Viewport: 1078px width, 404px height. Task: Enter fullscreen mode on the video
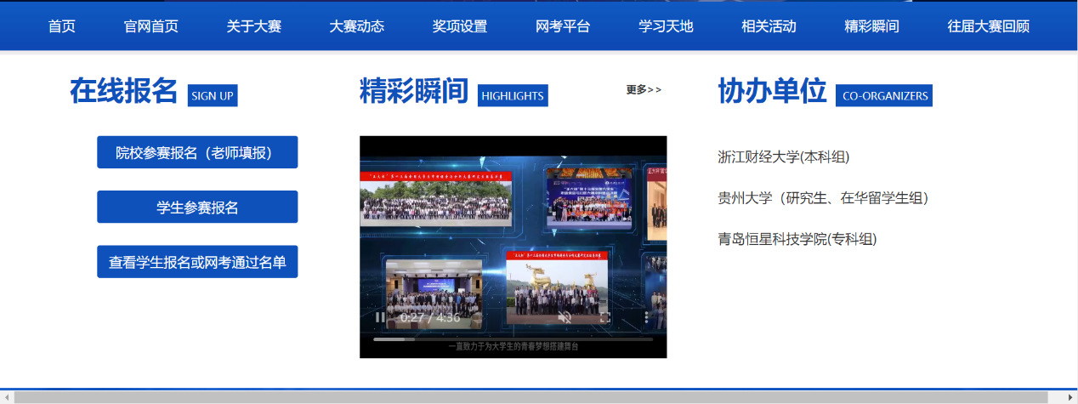(605, 317)
